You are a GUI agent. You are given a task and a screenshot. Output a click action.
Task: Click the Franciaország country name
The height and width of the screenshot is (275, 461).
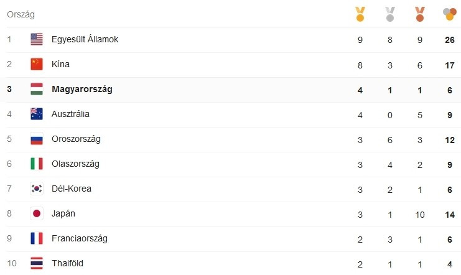[x=80, y=238]
